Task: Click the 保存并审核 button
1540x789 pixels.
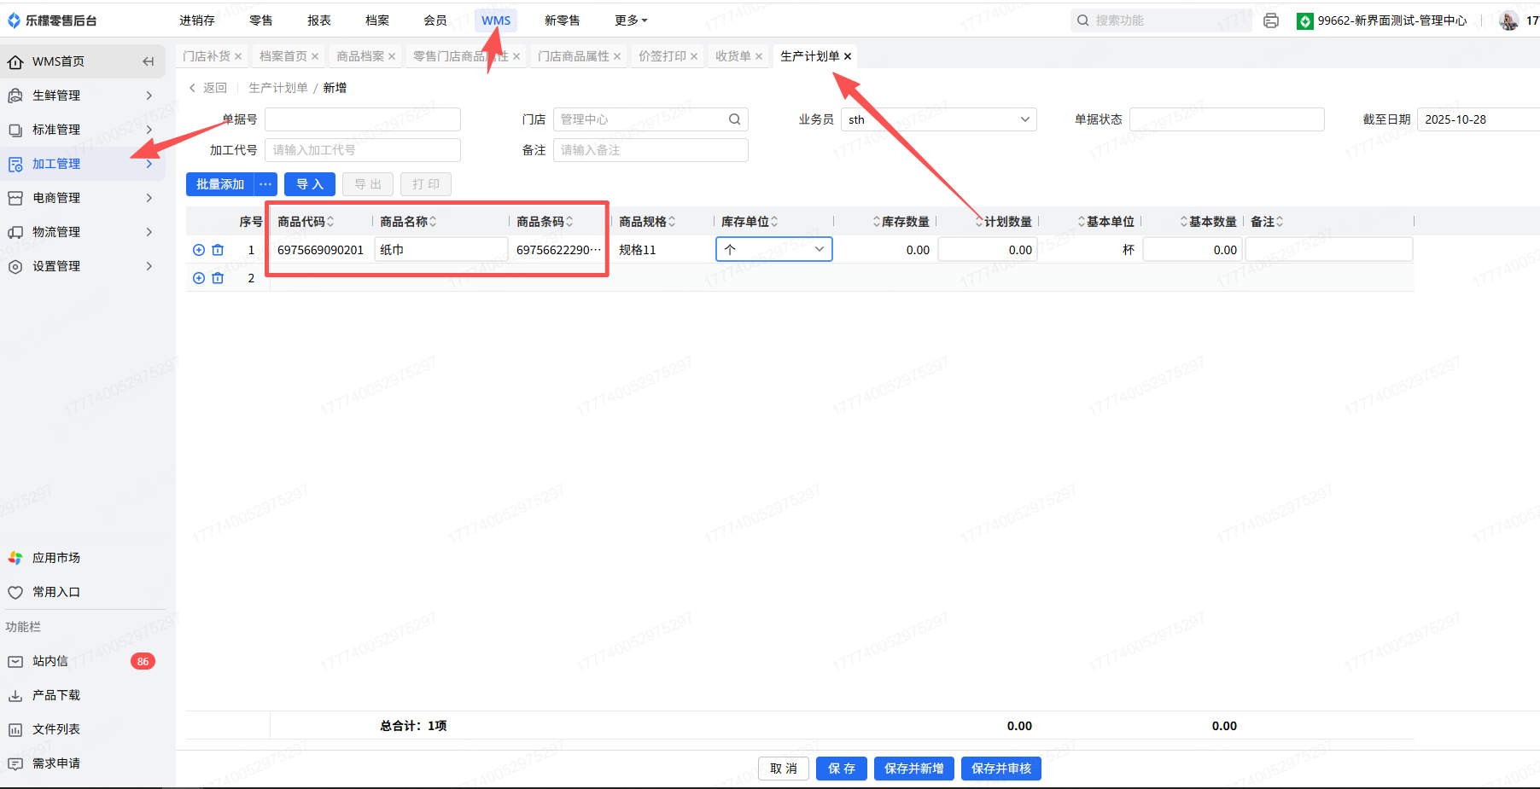Action: pos(1001,769)
